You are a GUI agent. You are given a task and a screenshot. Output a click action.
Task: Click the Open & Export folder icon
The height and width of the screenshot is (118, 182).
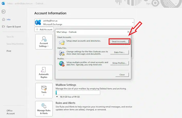(3, 27)
